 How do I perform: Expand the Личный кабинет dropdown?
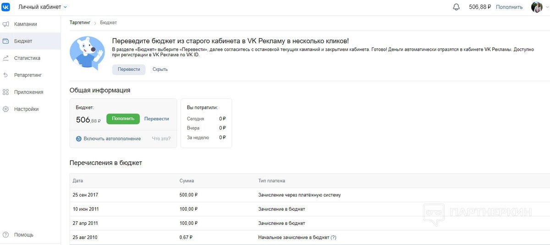pos(42,7)
